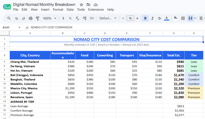Select the $685 total for Hoi An
This screenshot has height=119, width=205.
tap(174, 70)
